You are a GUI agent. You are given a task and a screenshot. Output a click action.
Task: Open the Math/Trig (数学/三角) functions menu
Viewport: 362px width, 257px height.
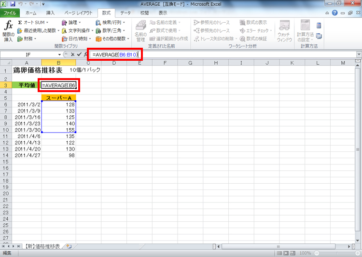[111, 30]
